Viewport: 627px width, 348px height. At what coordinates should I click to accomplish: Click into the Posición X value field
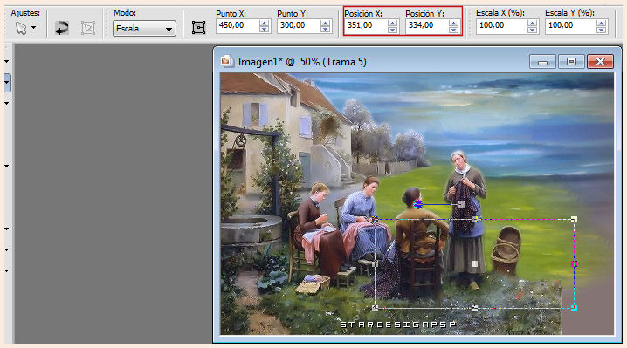(x=366, y=25)
